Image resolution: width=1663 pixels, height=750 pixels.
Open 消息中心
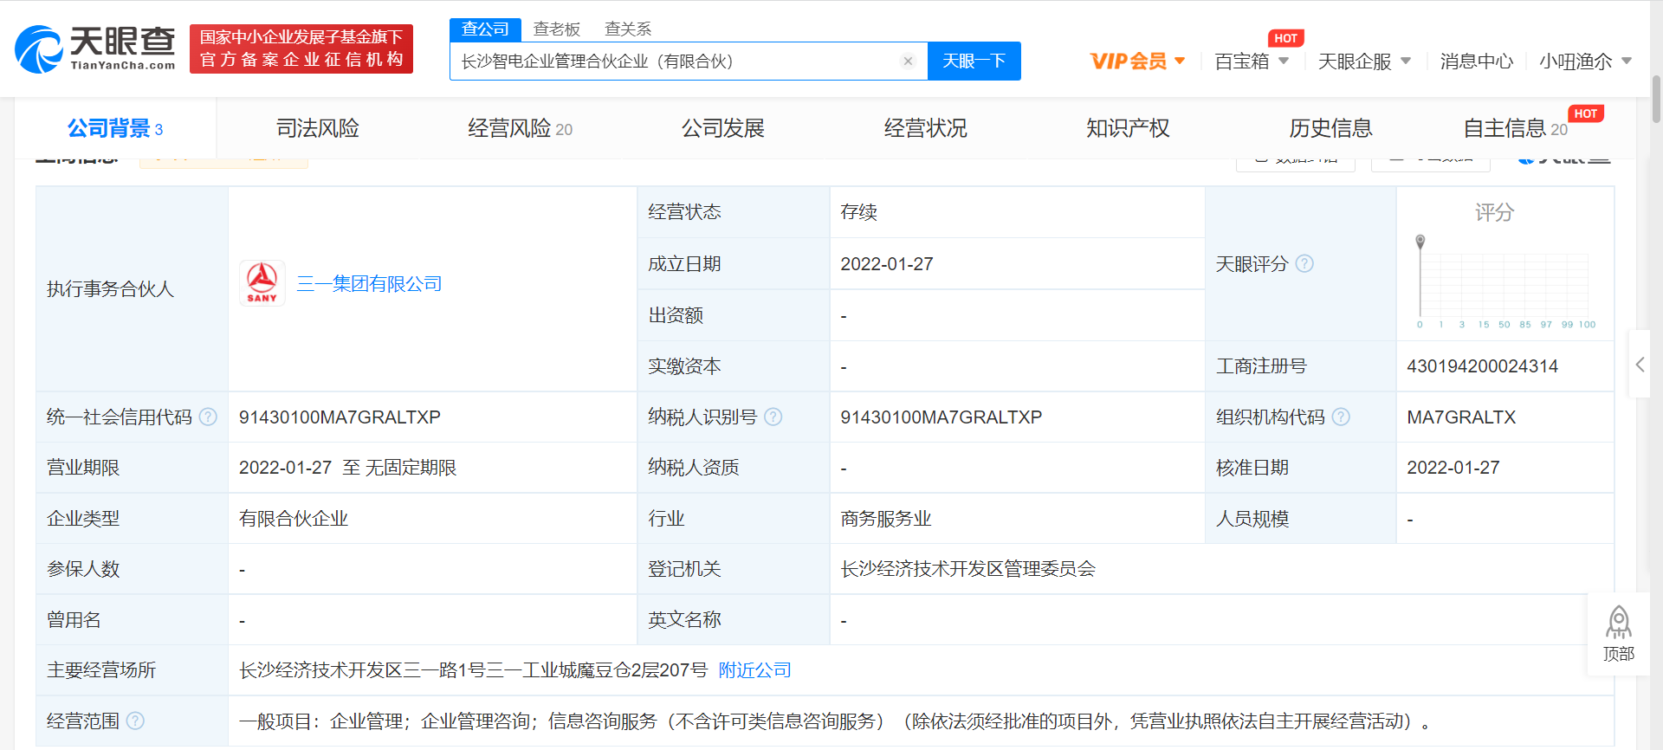tap(1476, 61)
